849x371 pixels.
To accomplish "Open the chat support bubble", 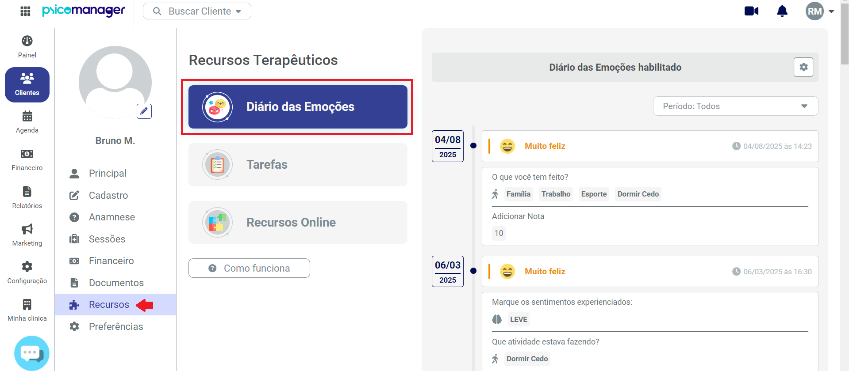I will 31,353.
